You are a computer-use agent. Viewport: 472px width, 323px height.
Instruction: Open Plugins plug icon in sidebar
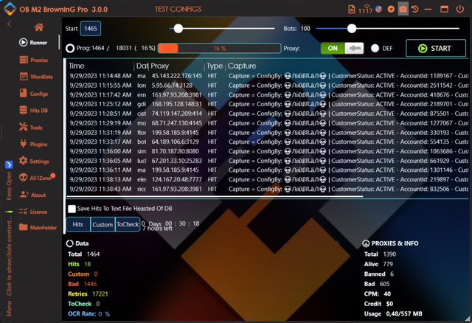[x=23, y=144]
